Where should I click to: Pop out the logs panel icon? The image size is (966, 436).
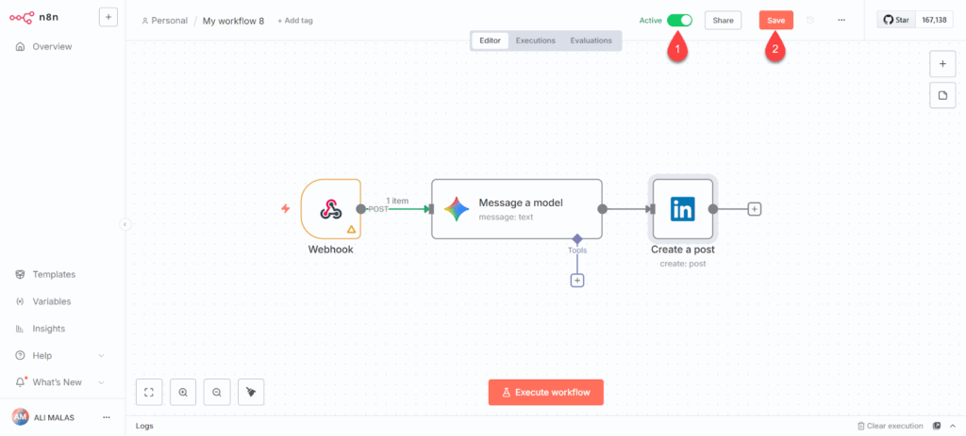pos(937,426)
